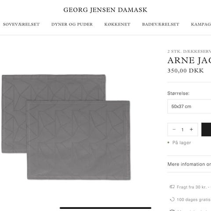
Task: Click the Arne Jacobsen product title
Action: pyautogui.click(x=189, y=60)
